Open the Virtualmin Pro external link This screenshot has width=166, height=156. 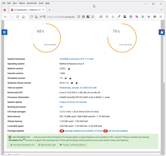coord(17,140)
